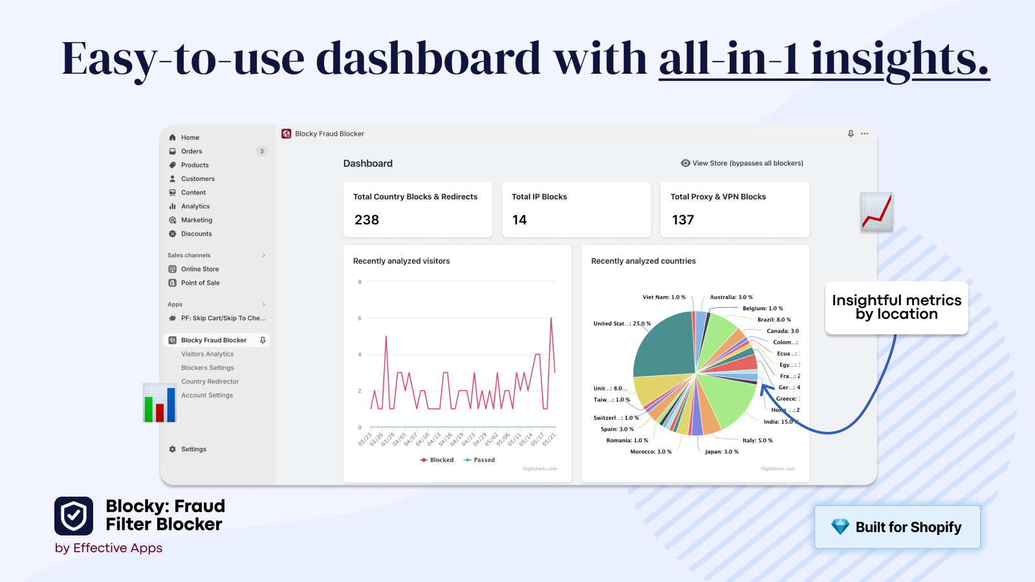Open the three-dot more menu in header
The width and height of the screenshot is (1035, 582).
point(865,134)
